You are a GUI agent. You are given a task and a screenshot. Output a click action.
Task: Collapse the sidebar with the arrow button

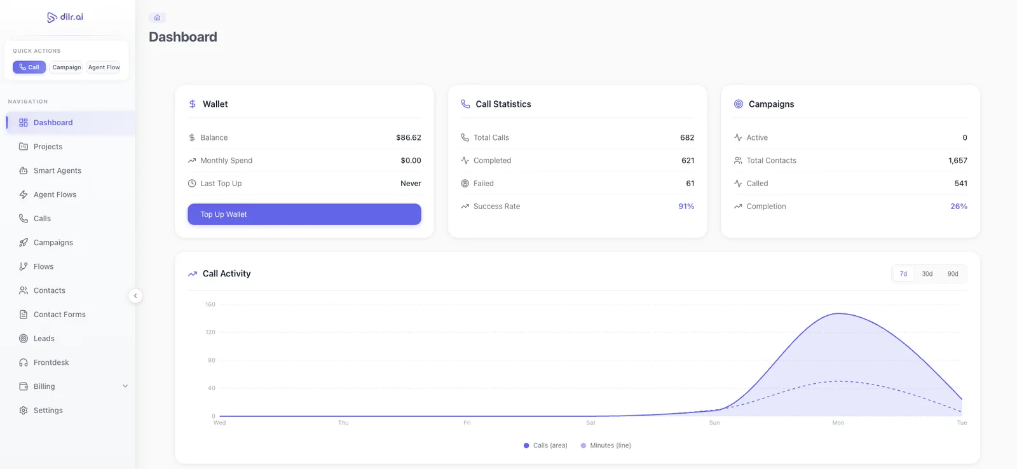tap(135, 296)
